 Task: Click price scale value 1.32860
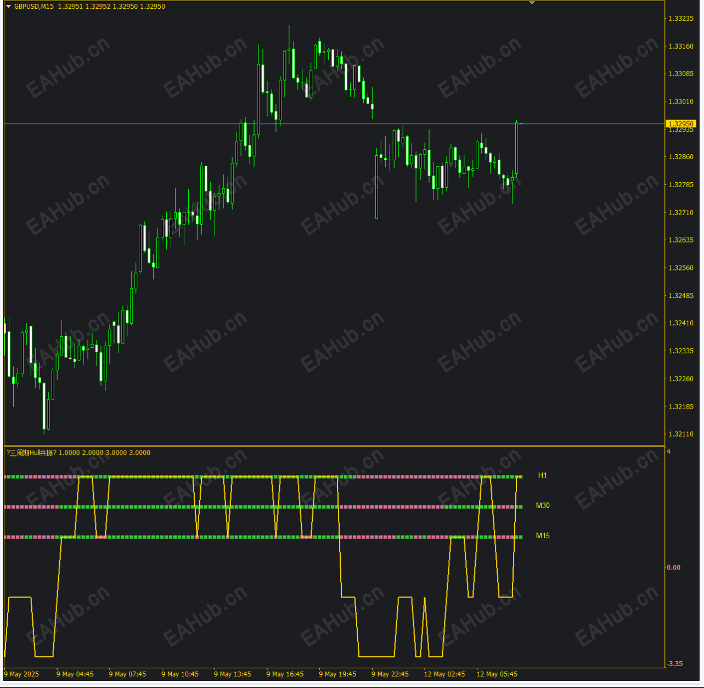(x=681, y=157)
